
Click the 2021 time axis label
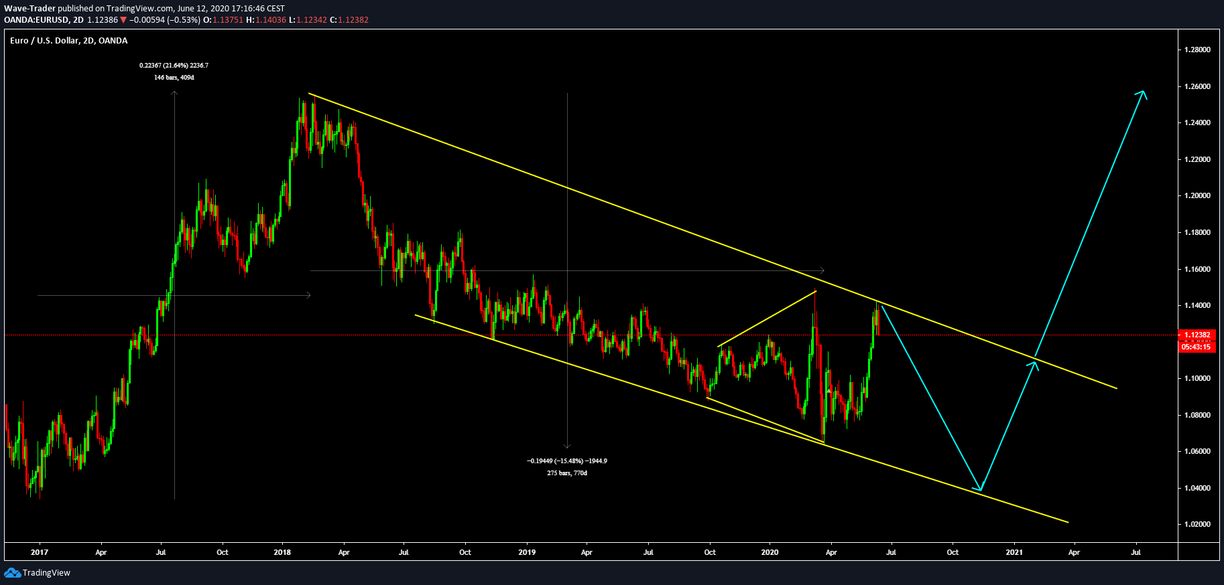(1014, 552)
